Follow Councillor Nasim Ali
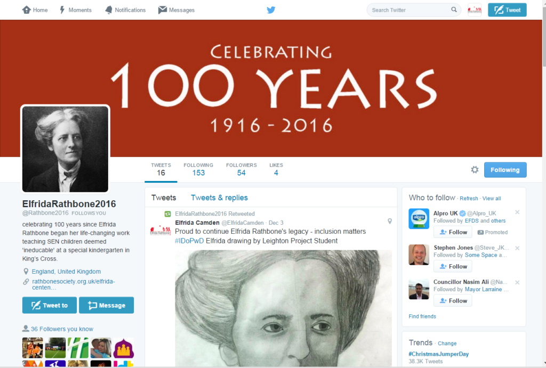 [x=453, y=300]
